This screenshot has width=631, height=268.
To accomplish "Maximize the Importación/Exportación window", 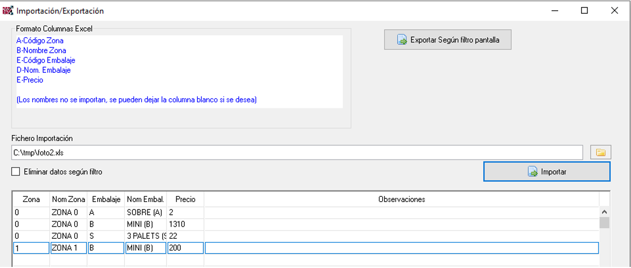I will [584, 11].
